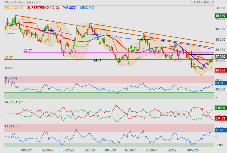Select the 25.67 horizontal level label
Viewport: 227px width, 153px height.
(9, 58)
